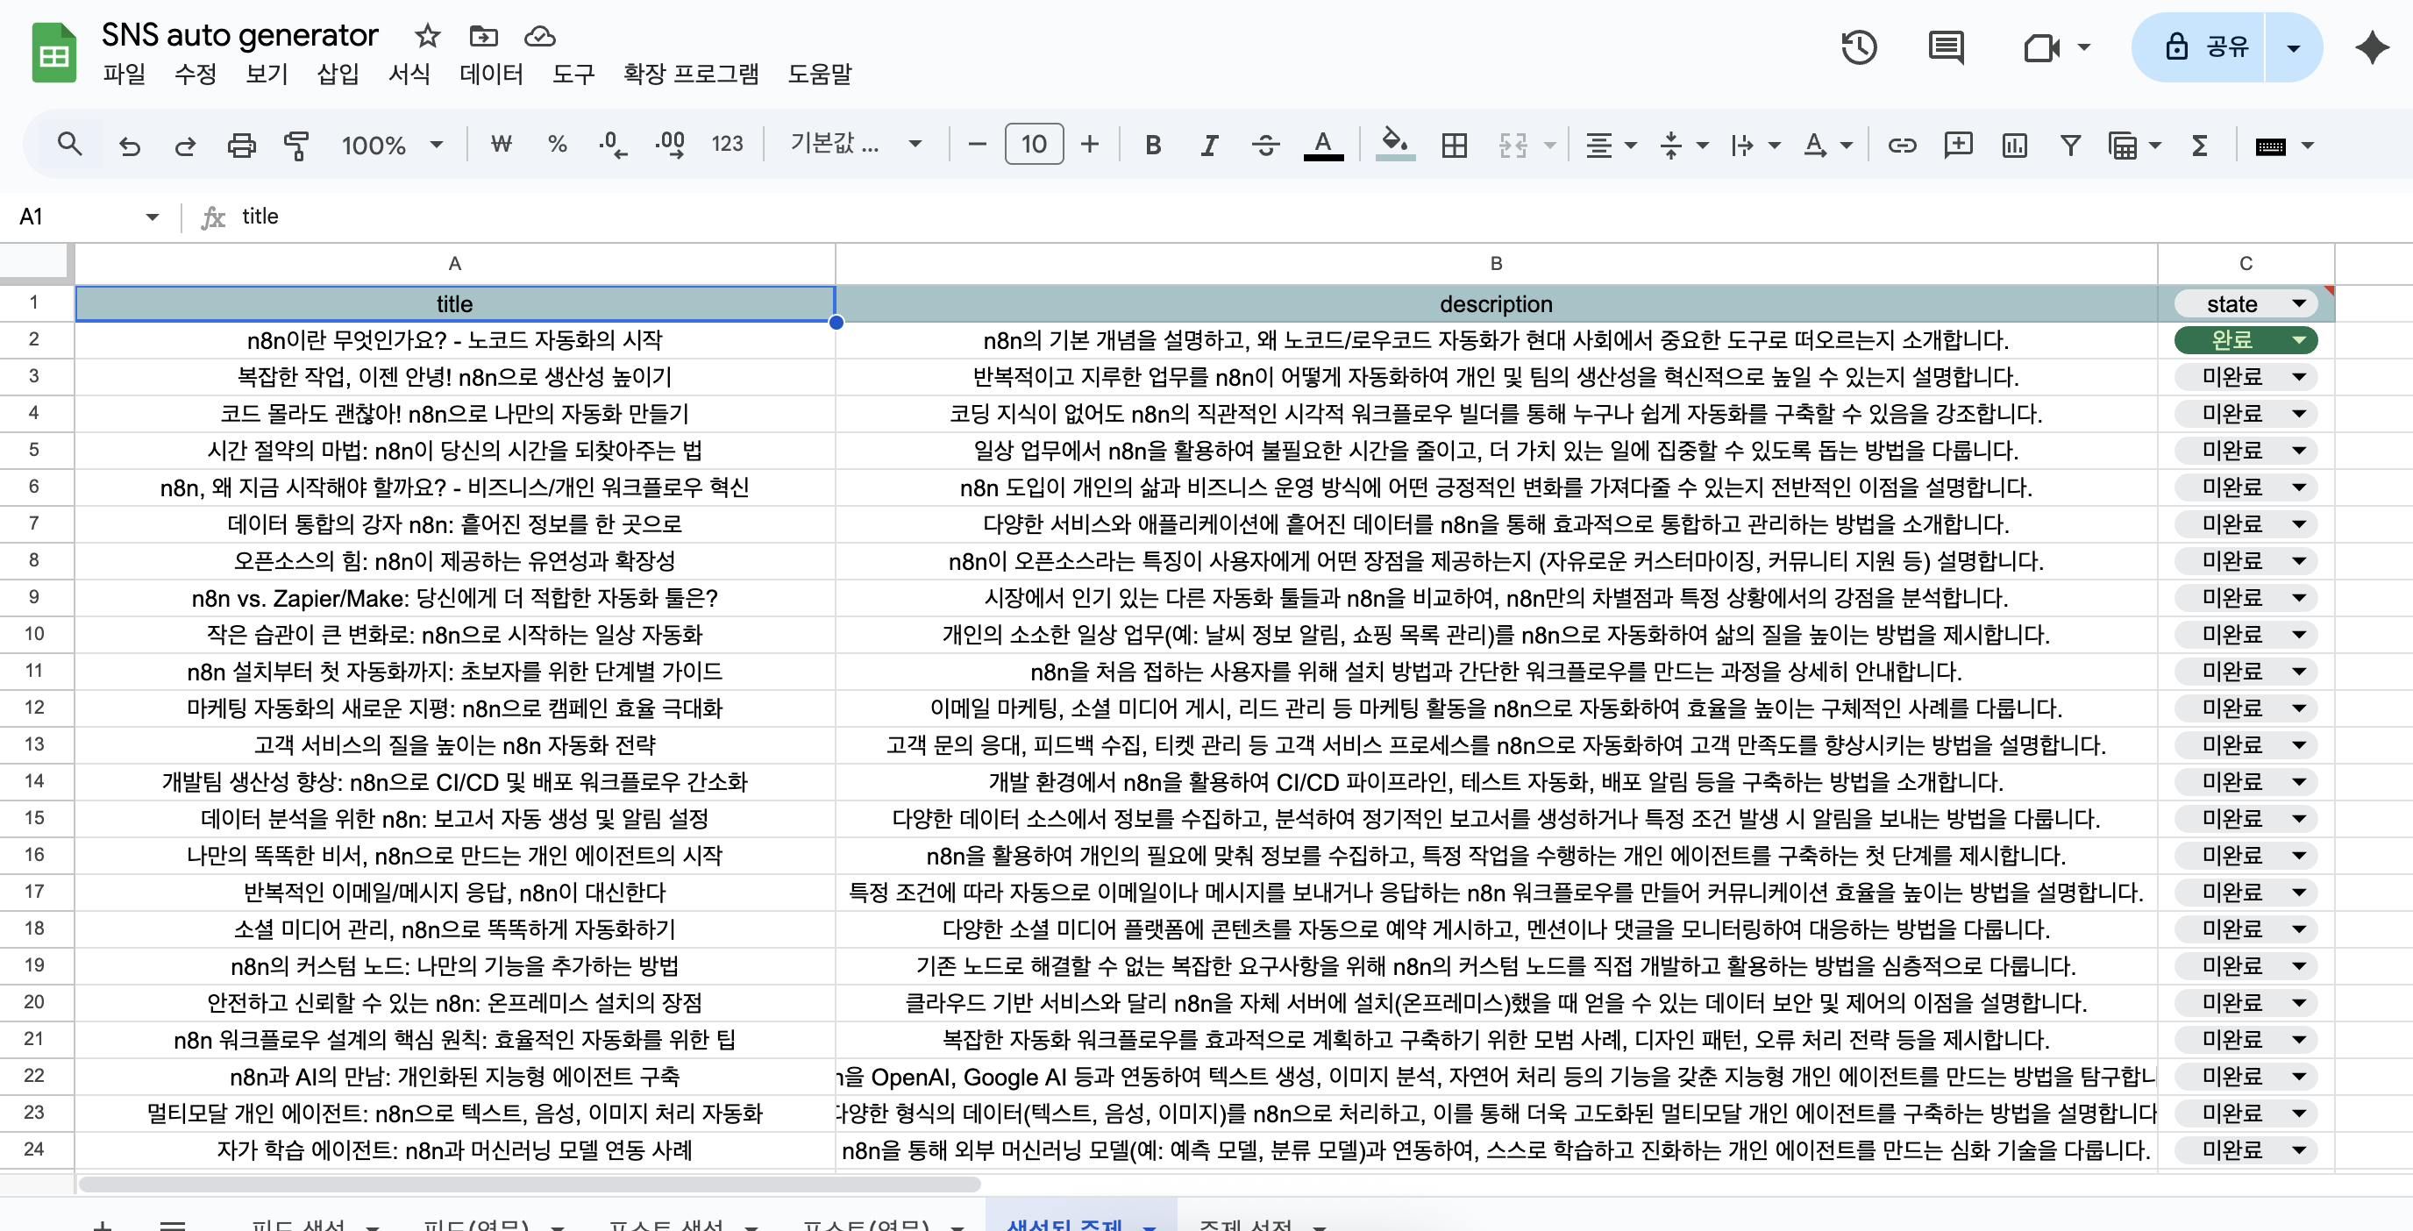Screen dimensions: 2413x1231
Task: Toggle bold formatting
Action: coord(1153,146)
